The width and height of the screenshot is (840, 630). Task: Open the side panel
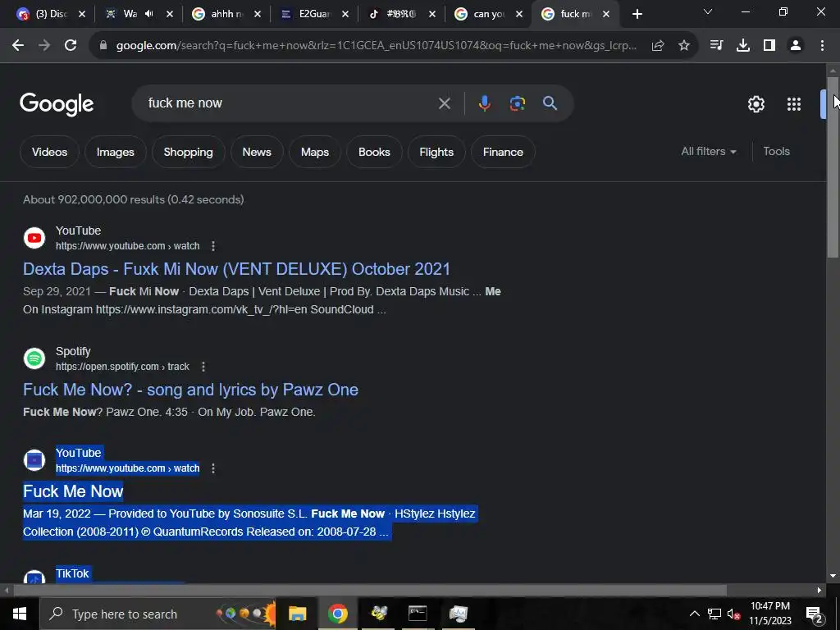coord(769,46)
